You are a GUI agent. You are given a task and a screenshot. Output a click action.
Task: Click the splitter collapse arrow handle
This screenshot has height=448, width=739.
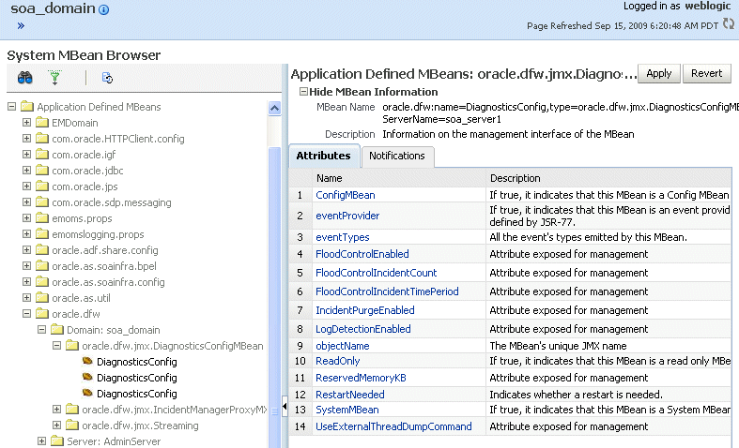pos(285,406)
